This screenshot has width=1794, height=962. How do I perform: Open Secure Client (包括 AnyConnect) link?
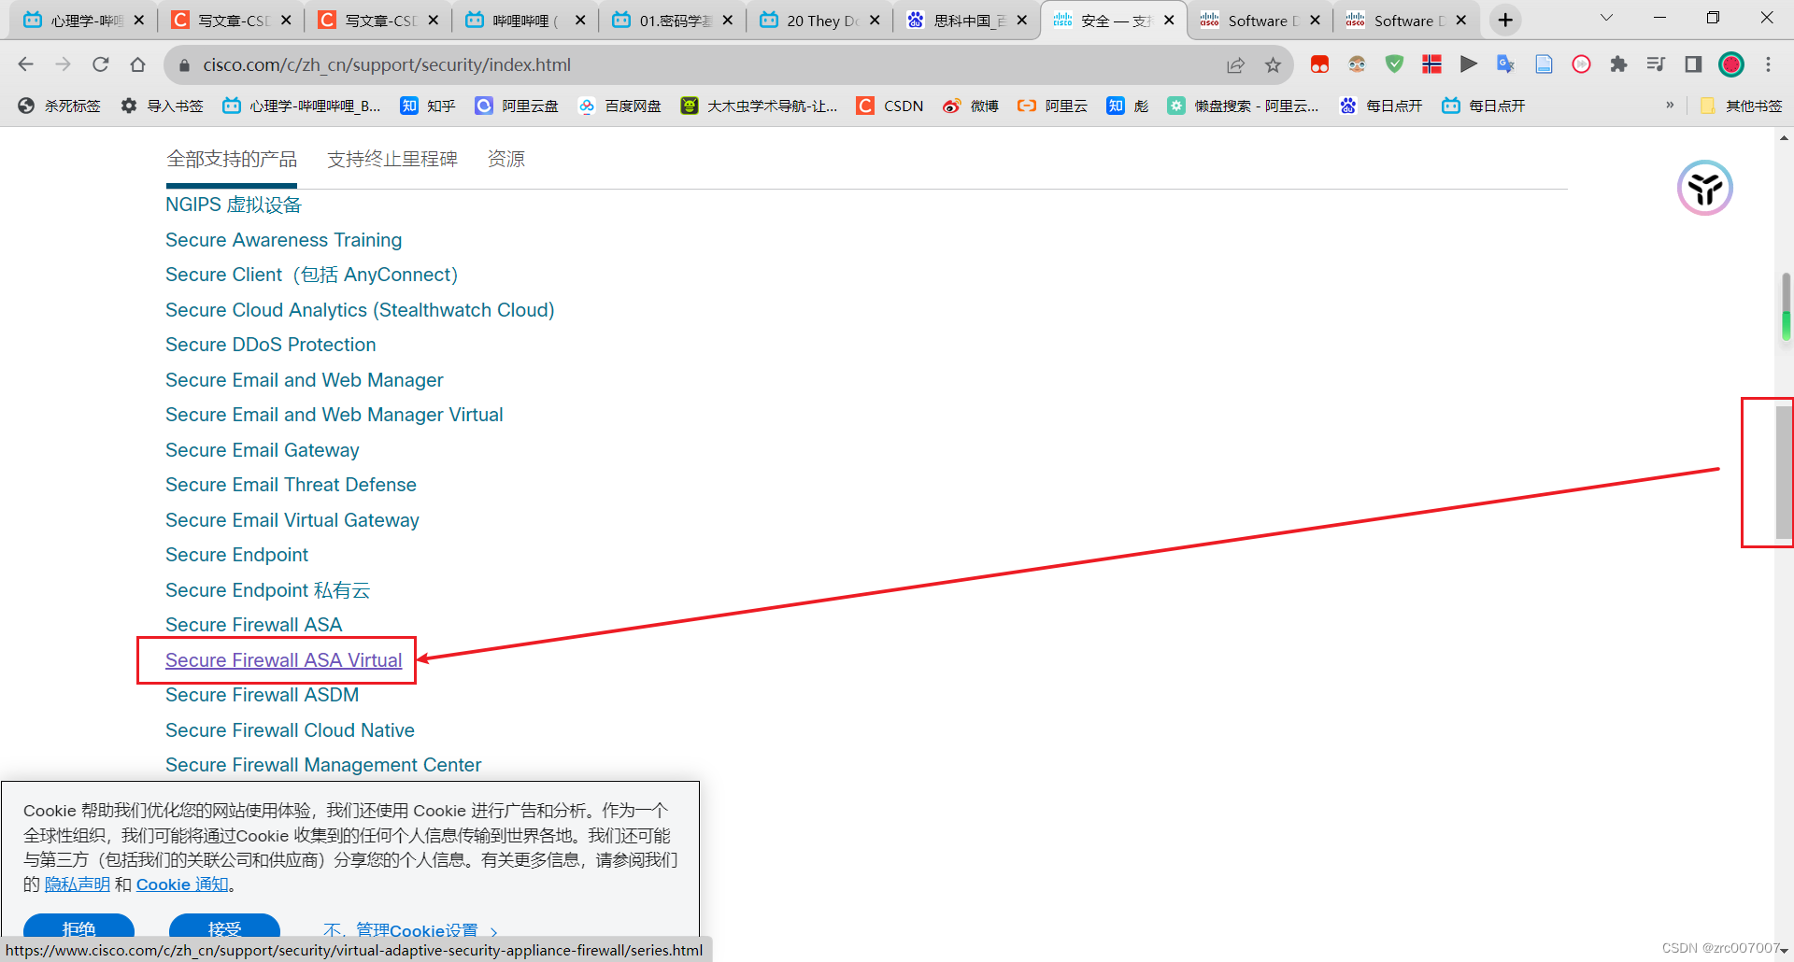311,275
